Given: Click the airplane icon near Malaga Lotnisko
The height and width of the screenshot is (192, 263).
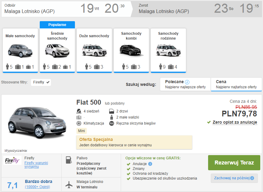Looking at the screenshot, I should pyautogui.click(x=69, y=184).
